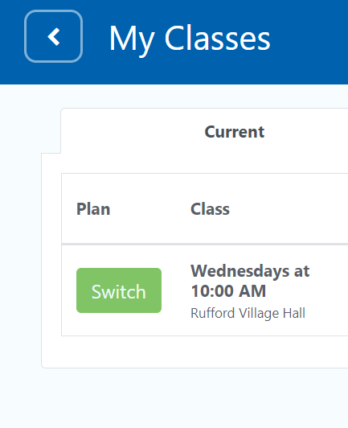Return to the previous page via header arrow
The width and height of the screenshot is (348, 428).
point(54,36)
